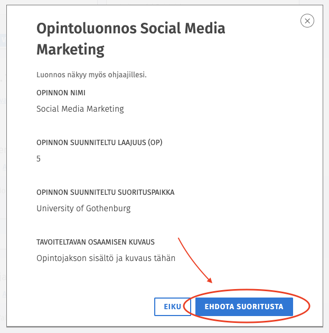Click the word SUORITUSTA on the blue button
Screen dimensions: 329x333
[x=260, y=307]
